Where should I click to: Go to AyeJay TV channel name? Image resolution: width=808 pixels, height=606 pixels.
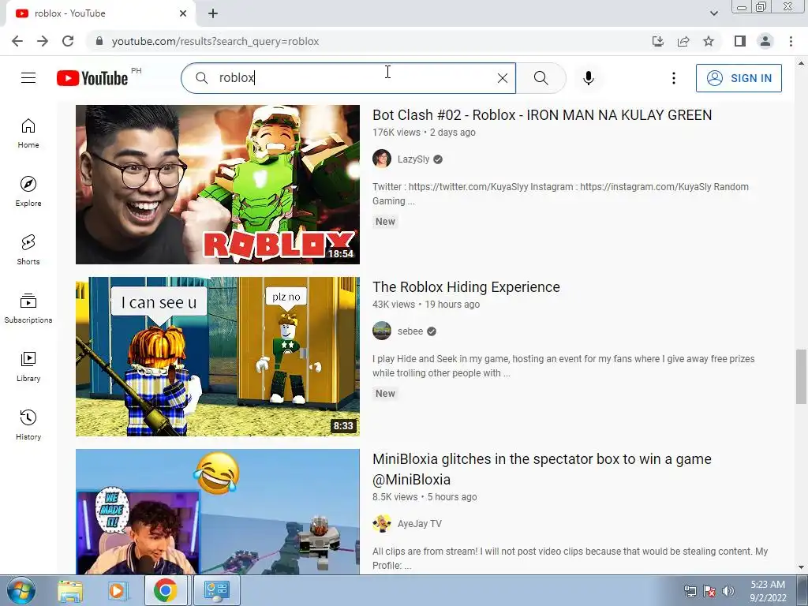(x=420, y=524)
